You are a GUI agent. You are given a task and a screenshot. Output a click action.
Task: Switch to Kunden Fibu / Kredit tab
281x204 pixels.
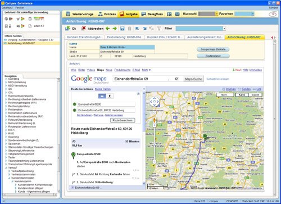pyautogui.click(x=165, y=37)
